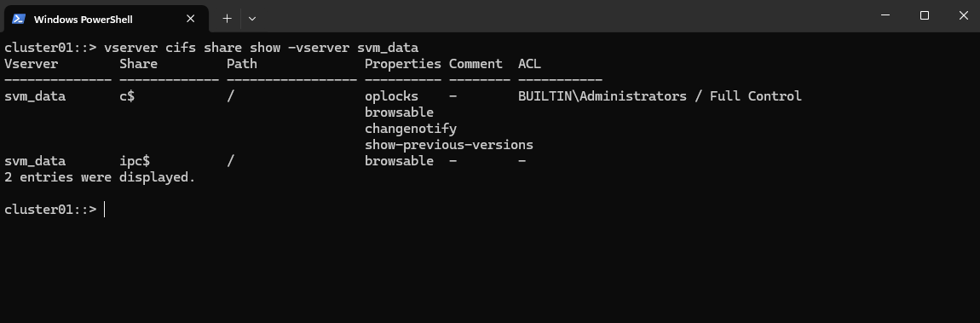980x323 pixels.
Task: Click the c$ share name
Action: tap(127, 96)
